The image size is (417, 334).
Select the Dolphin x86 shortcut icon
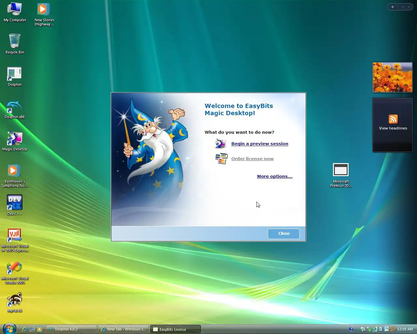pos(15,110)
